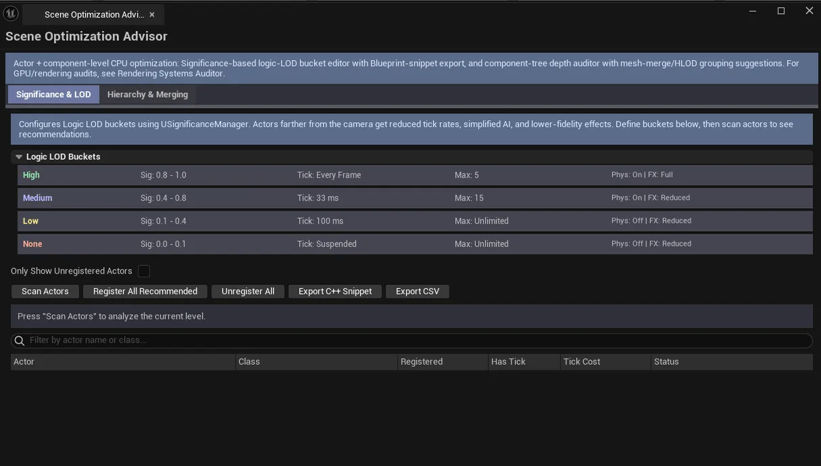821x466 pixels.
Task: Collapse the Logic LOD Buckets section
Action: coord(19,157)
